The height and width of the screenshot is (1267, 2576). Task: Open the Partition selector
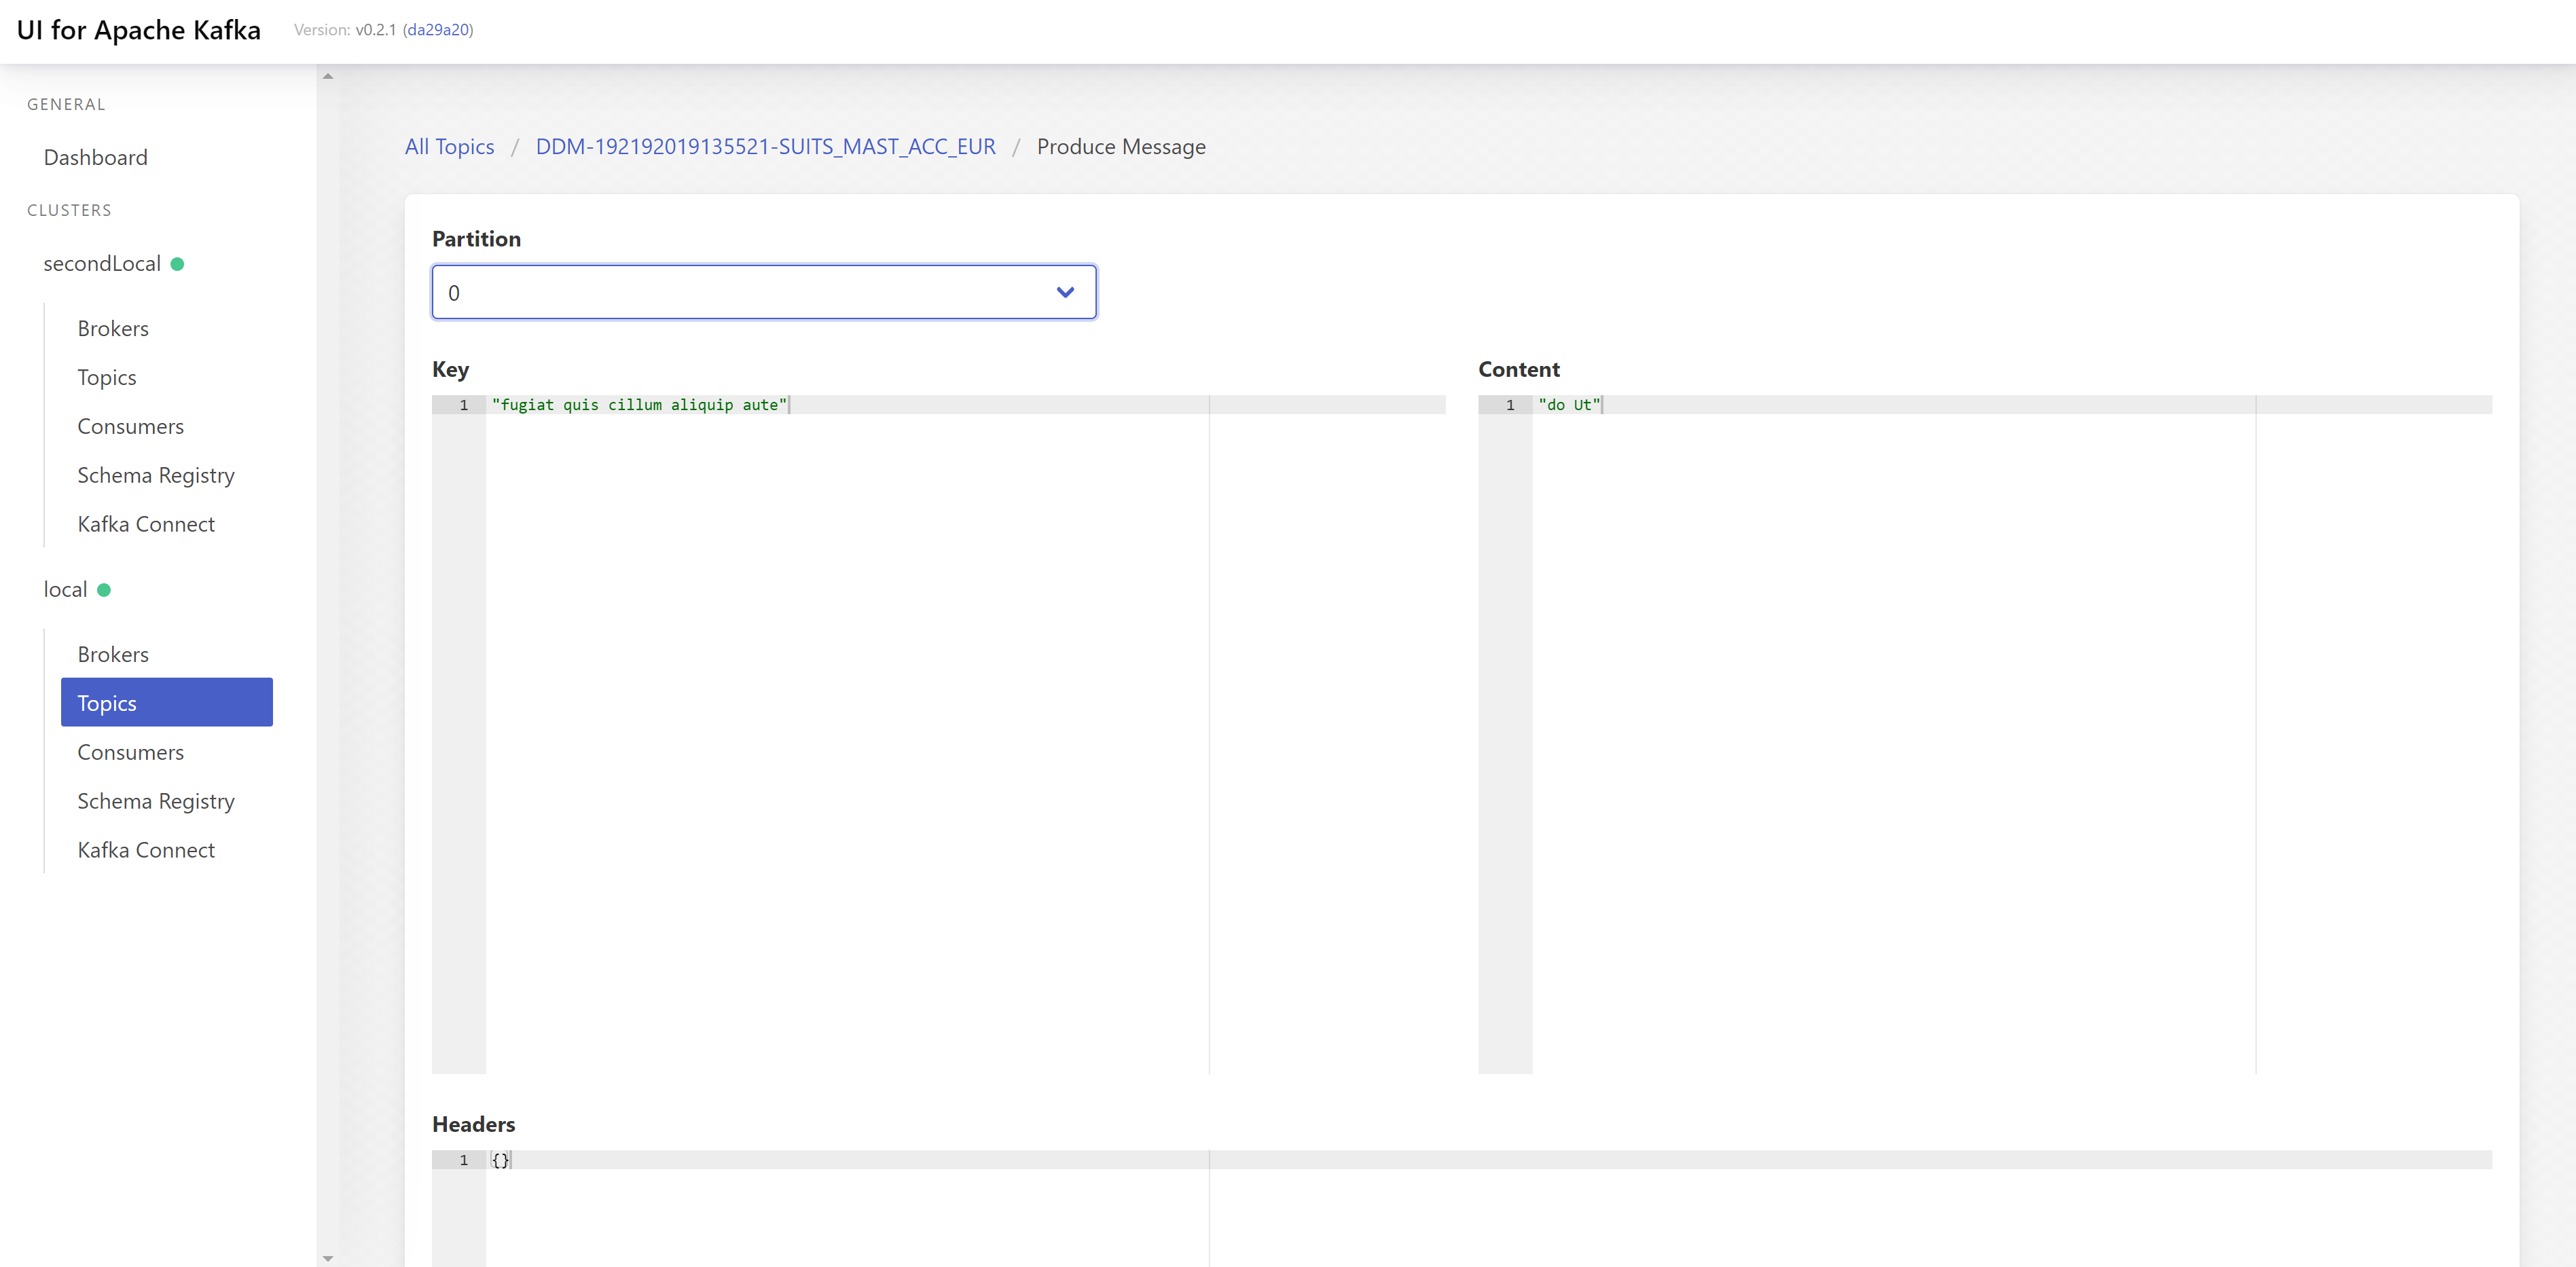click(x=764, y=292)
